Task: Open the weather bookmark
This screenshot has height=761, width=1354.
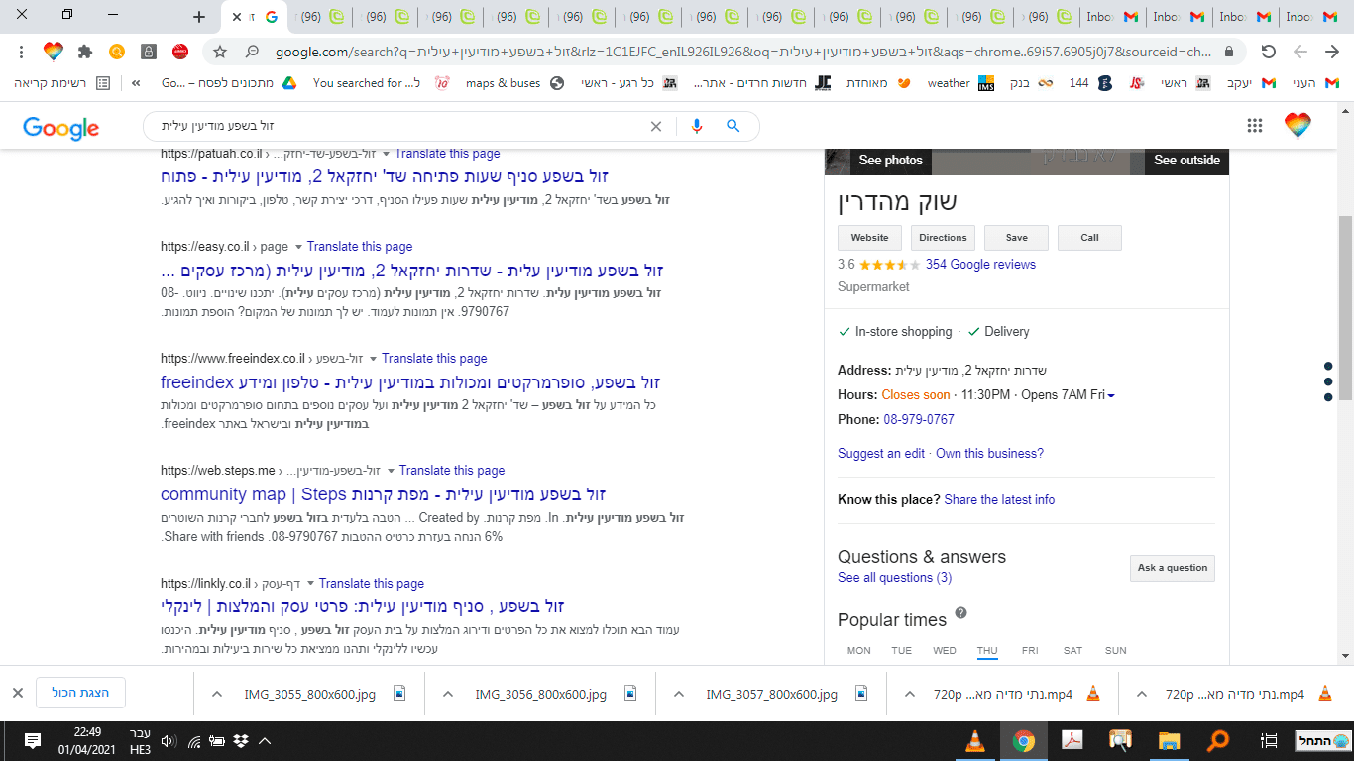Action: tap(960, 83)
